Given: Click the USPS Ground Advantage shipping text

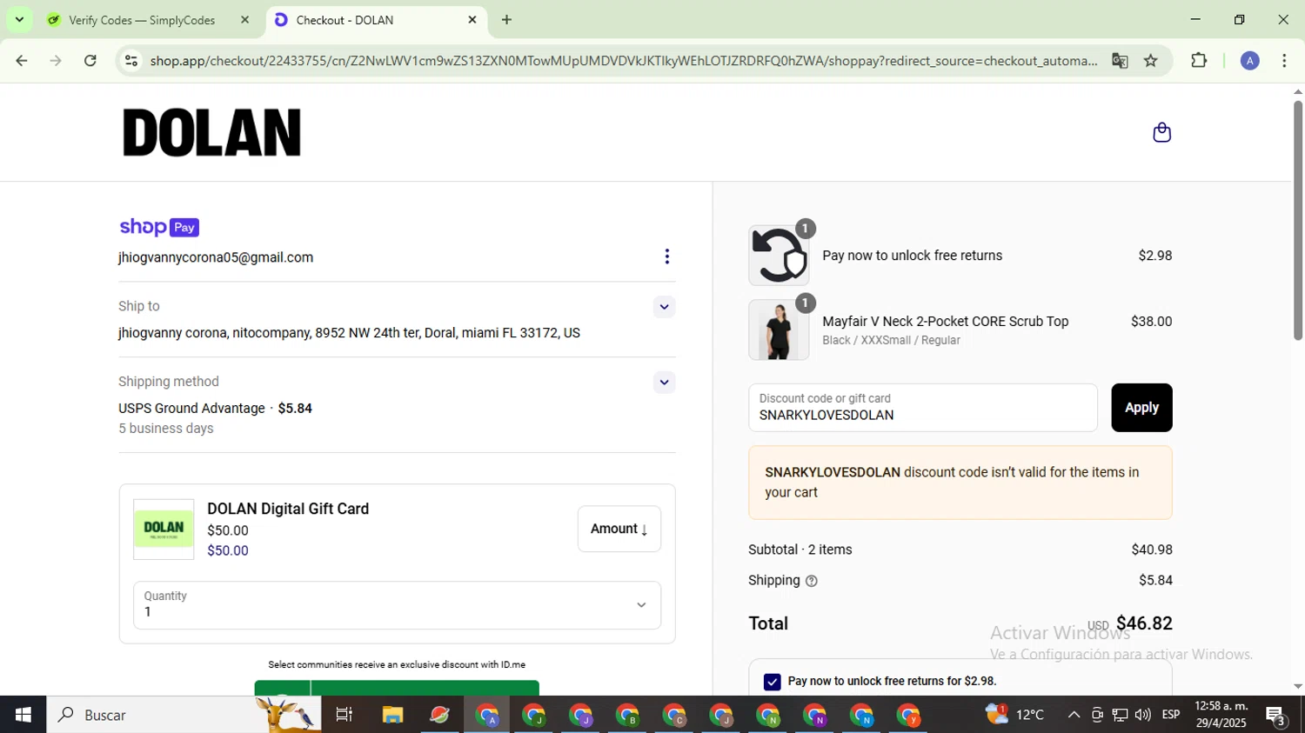Looking at the screenshot, I should [191, 409].
